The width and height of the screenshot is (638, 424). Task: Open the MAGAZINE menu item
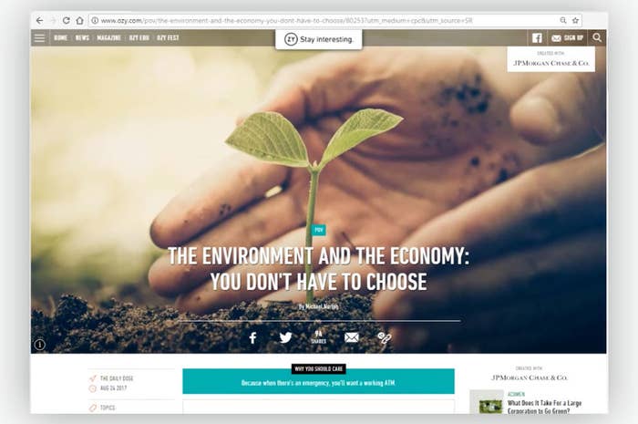(x=108, y=38)
